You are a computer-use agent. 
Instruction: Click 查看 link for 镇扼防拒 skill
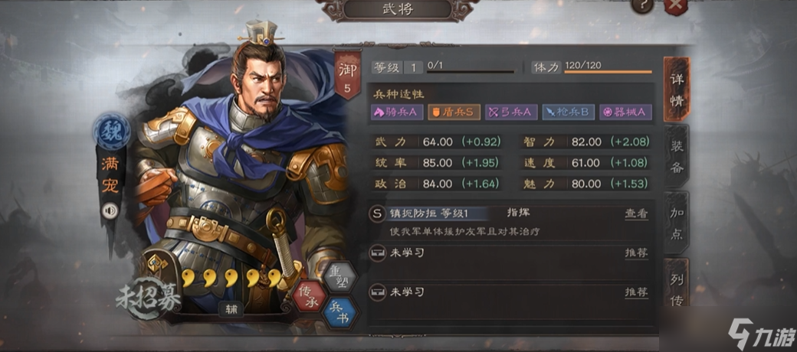[636, 213]
